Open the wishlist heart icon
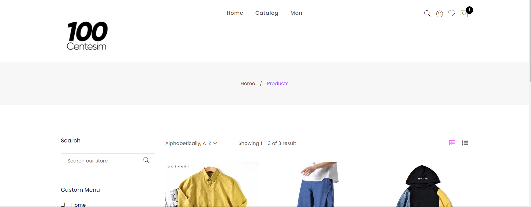This screenshot has width=531, height=207. coord(452,13)
